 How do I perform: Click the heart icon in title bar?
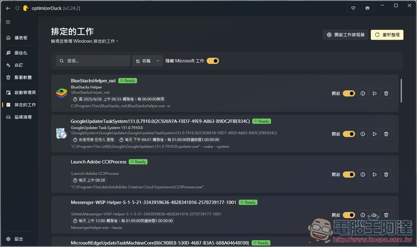[353, 8]
